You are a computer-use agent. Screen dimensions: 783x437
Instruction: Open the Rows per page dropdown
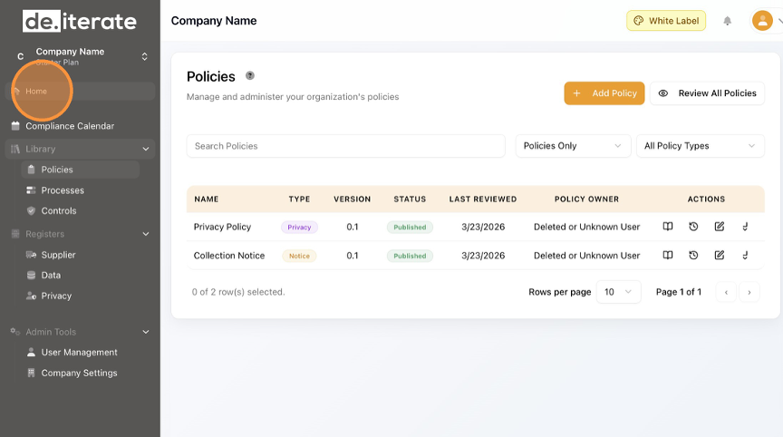[618, 292]
